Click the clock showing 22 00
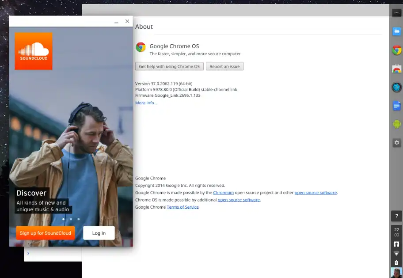Viewport: 403px width, 278px height. pyautogui.click(x=396, y=232)
